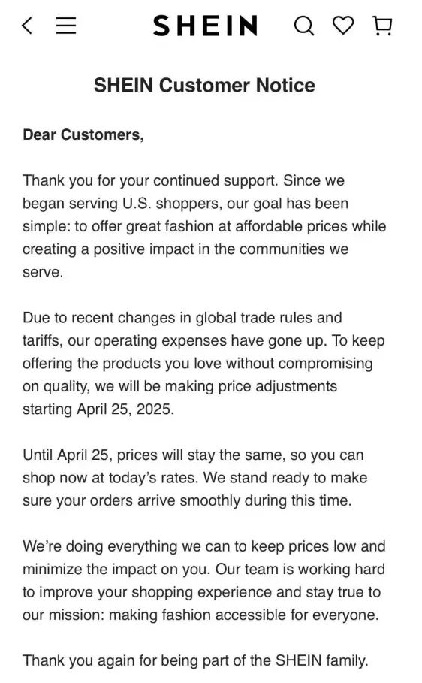The image size is (422, 683).
Task: Open search with the magnifying glass icon
Action: 304,26
